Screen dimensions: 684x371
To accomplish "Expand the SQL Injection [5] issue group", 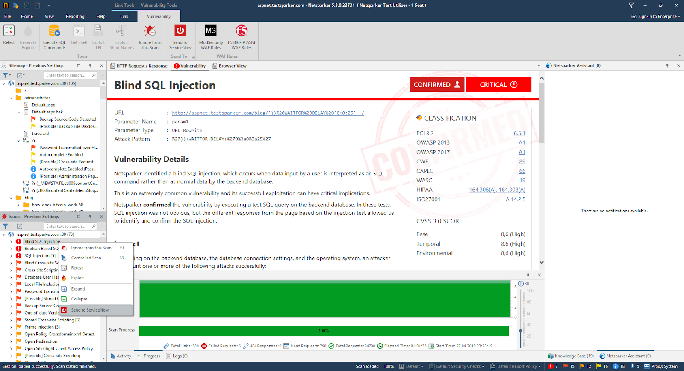I will point(11,256).
